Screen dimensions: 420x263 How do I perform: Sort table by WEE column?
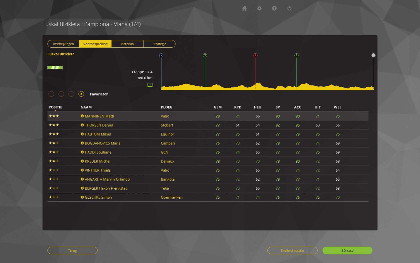[x=337, y=107]
